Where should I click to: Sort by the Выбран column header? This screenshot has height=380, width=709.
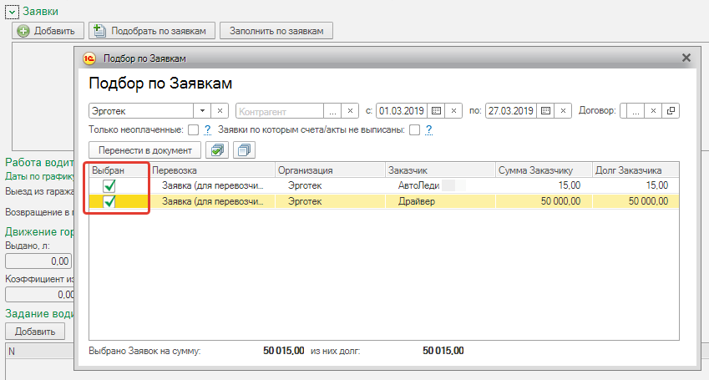click(x=119, y=170)
